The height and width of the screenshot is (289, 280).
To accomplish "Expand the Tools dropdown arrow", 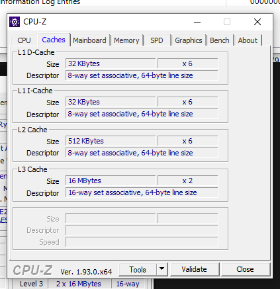I will [162, 269].
